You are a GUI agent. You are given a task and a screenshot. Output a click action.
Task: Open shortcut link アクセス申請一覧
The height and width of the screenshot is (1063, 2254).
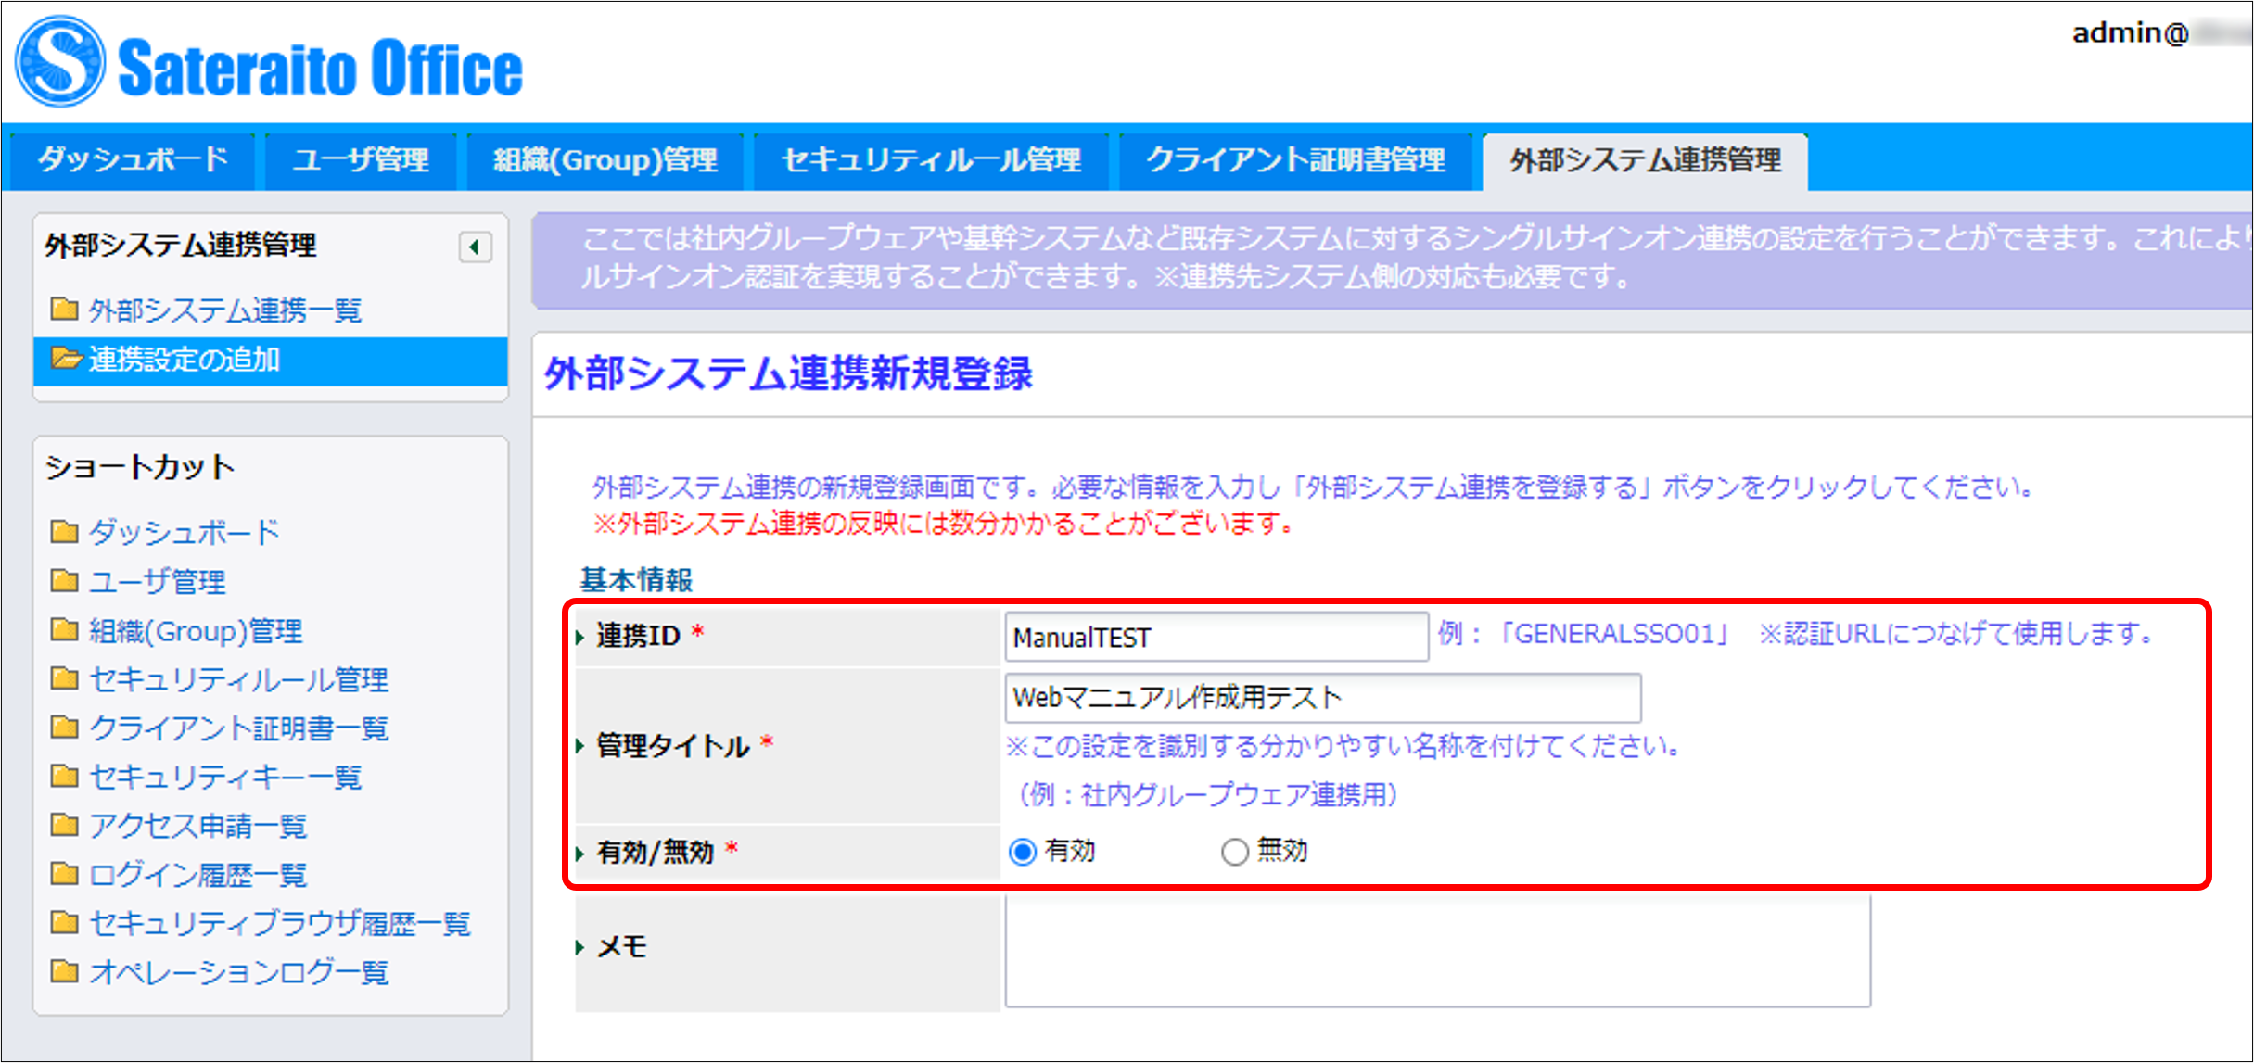point(198,826)
